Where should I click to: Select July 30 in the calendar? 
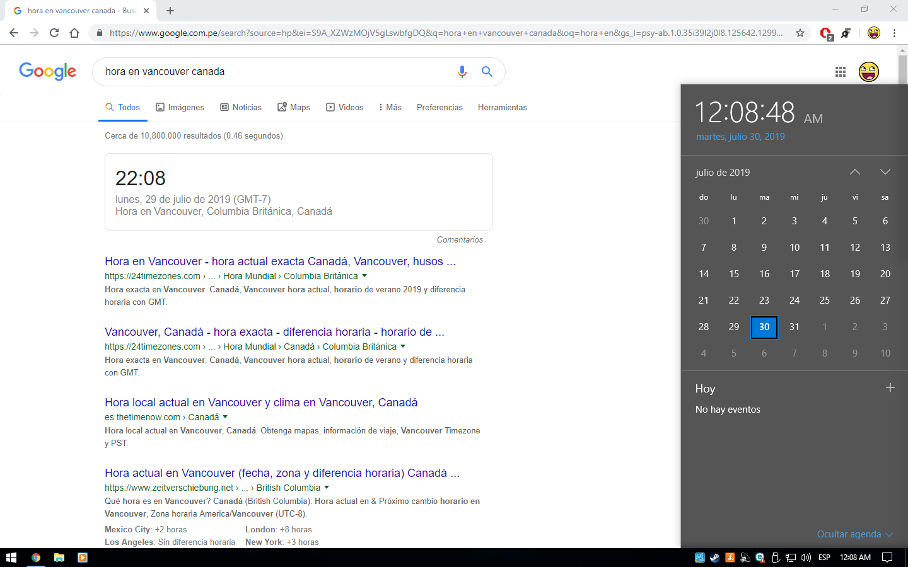[764, 327]
